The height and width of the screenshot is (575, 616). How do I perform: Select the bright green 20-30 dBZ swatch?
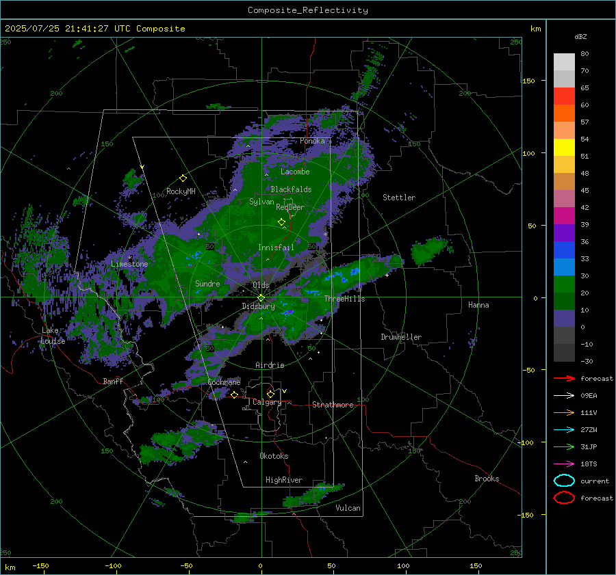(x=564, y=284)
